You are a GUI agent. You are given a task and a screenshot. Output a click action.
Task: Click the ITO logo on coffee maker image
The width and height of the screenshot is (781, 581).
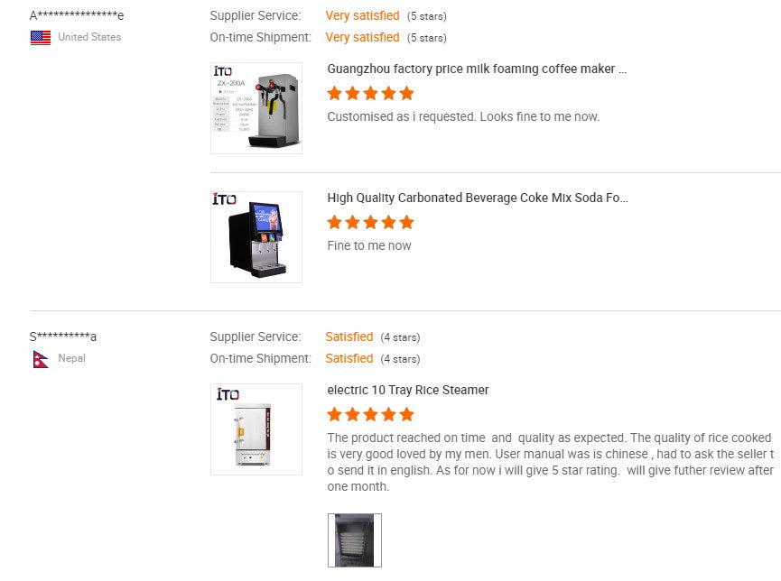[223, 71]
